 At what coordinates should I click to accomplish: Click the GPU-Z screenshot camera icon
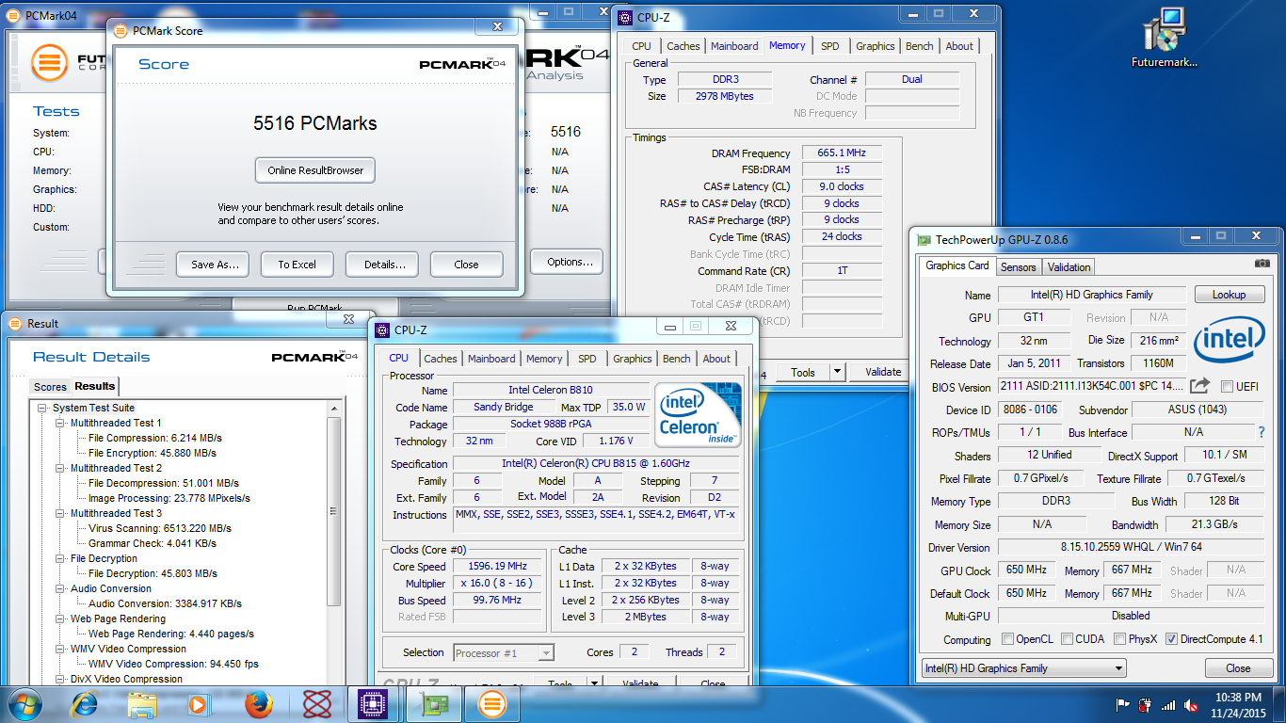(1262, 264)
